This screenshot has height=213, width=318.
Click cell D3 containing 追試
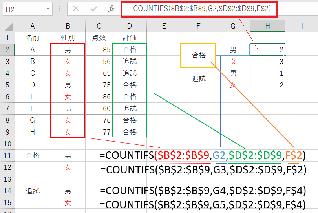(130, 62)
